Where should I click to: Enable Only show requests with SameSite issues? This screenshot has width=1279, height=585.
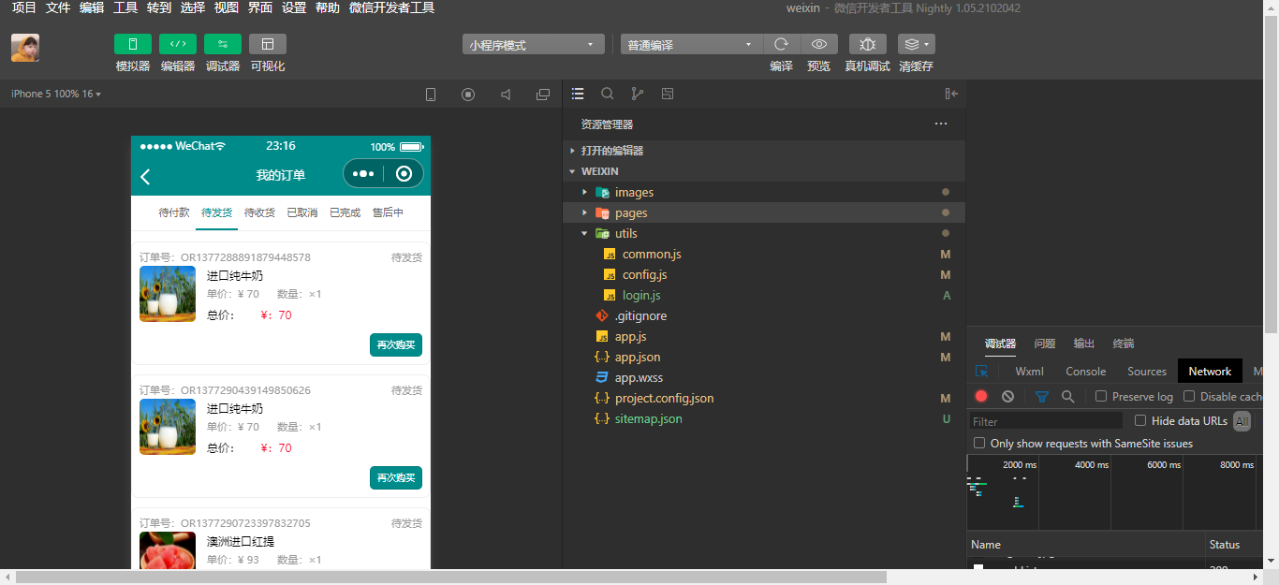click(x=979, y=443)
